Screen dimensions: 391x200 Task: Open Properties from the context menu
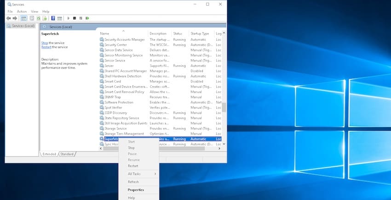(138, 190)
